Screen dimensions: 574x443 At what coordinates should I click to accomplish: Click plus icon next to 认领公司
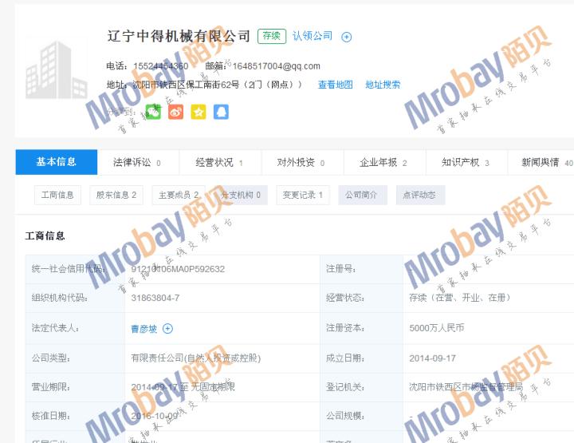tap(346, 37)
